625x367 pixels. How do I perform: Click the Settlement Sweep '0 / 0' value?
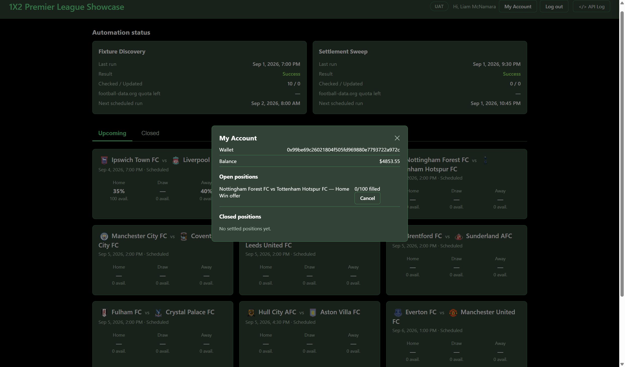515,84
